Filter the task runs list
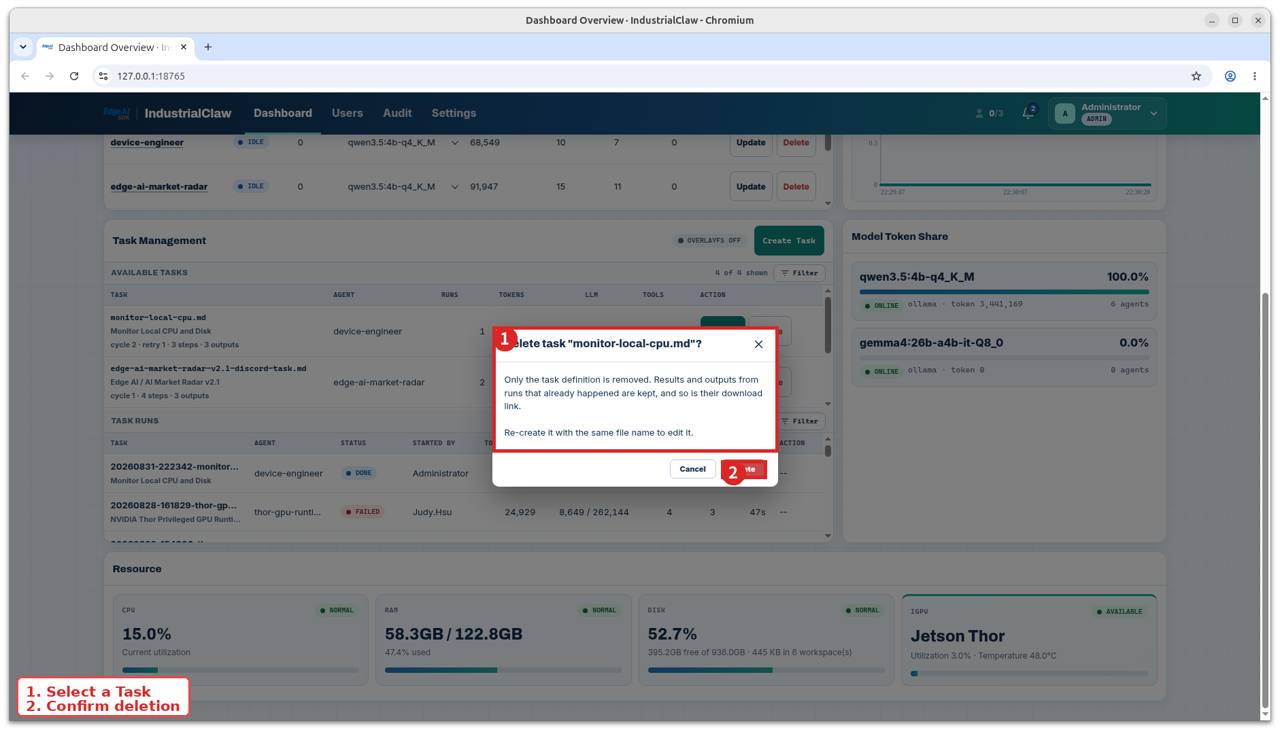 (x=801, y=421)
